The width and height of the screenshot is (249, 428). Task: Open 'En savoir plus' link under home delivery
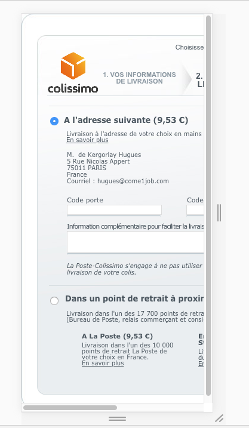(87, 140)
